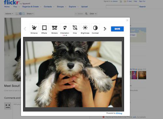
Task: Expand the Contacts dropdown arrow
Action: [x=54, y=7]
